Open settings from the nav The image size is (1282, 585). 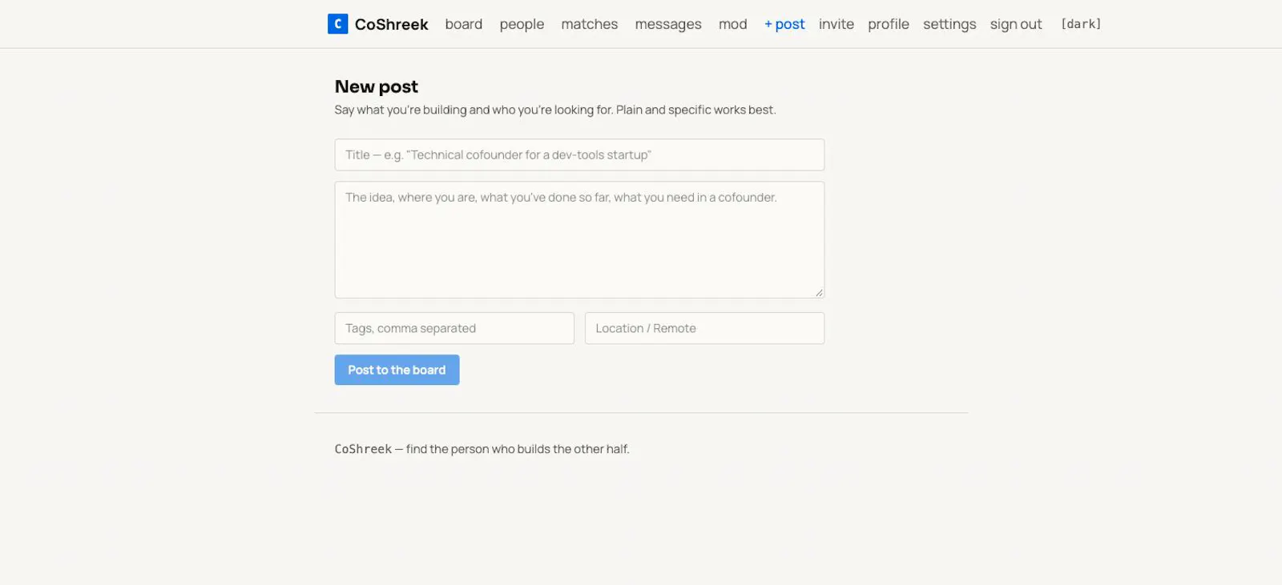949,24
